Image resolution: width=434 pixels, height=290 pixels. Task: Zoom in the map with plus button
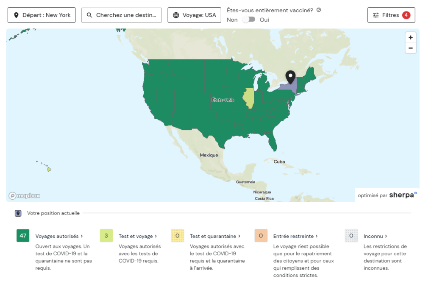tap(410, 37)
